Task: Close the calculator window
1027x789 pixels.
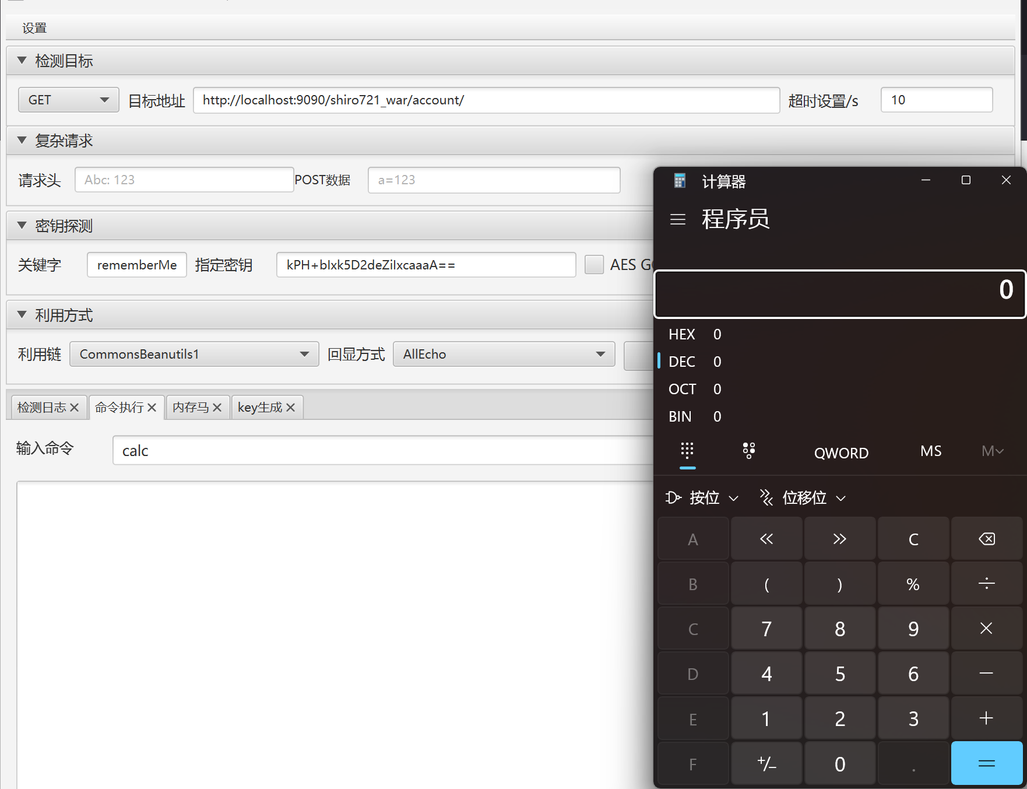Action: coord(1006,180)
